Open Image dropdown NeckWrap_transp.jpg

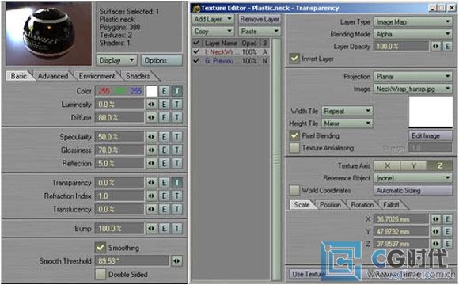(413, 89)
